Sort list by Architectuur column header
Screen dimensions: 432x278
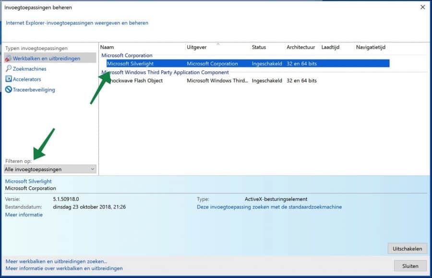click(x=300, y=47)
